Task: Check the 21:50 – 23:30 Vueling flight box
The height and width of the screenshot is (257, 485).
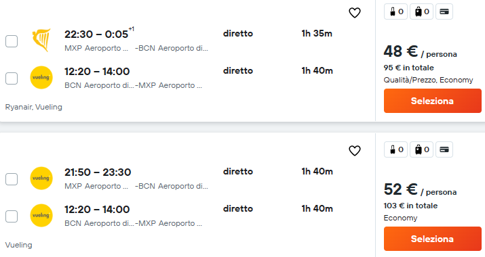Action: [12, 179]
